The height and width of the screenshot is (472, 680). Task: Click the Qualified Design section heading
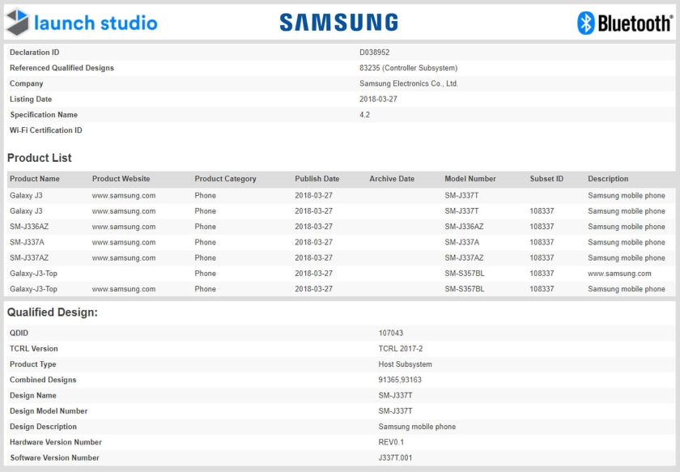(x=53, y=313)
